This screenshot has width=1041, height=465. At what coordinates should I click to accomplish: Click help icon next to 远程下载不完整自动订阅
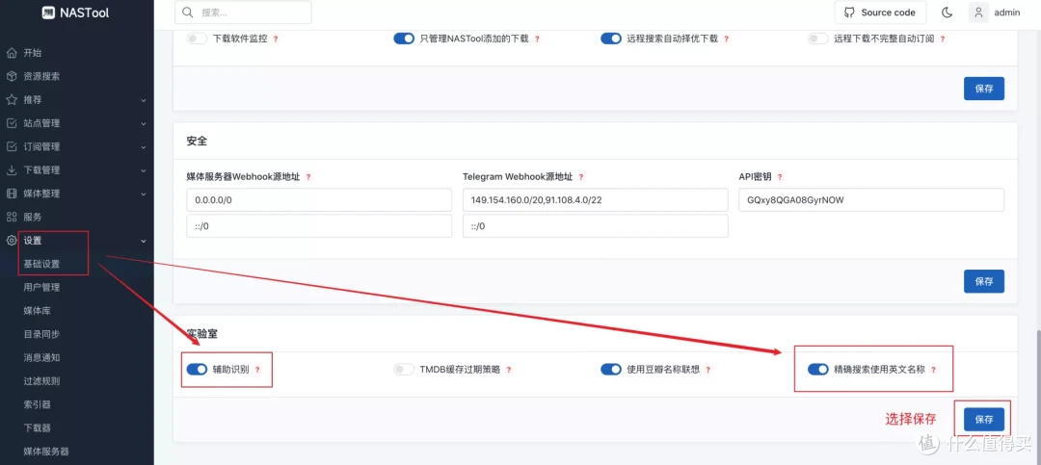coord(942,39)
